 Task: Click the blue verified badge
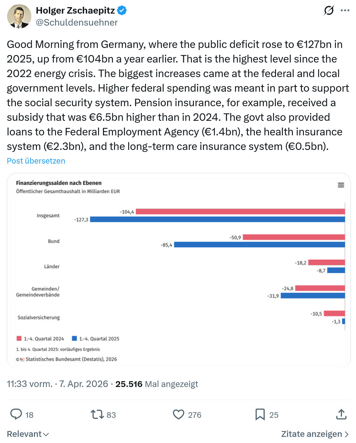pyautogui.click(x=122, y=11)
